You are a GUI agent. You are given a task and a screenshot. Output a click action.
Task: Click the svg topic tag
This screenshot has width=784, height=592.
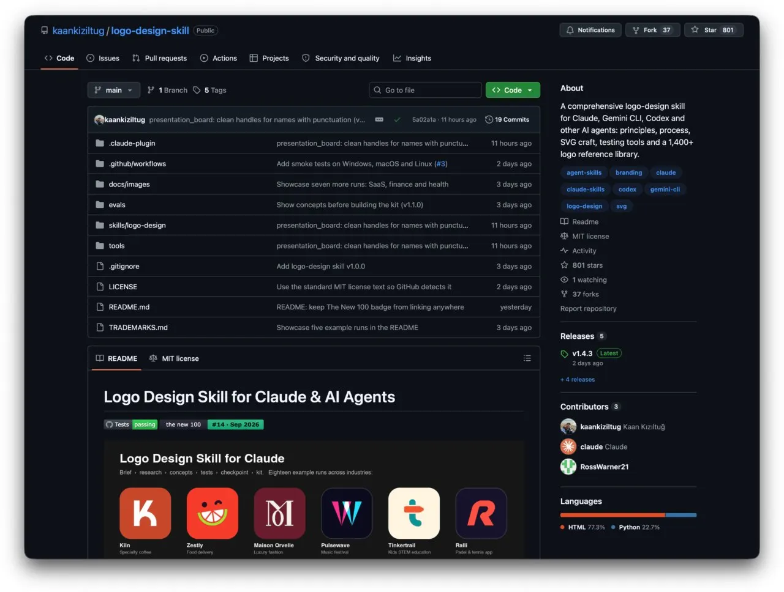coord(622,206)
